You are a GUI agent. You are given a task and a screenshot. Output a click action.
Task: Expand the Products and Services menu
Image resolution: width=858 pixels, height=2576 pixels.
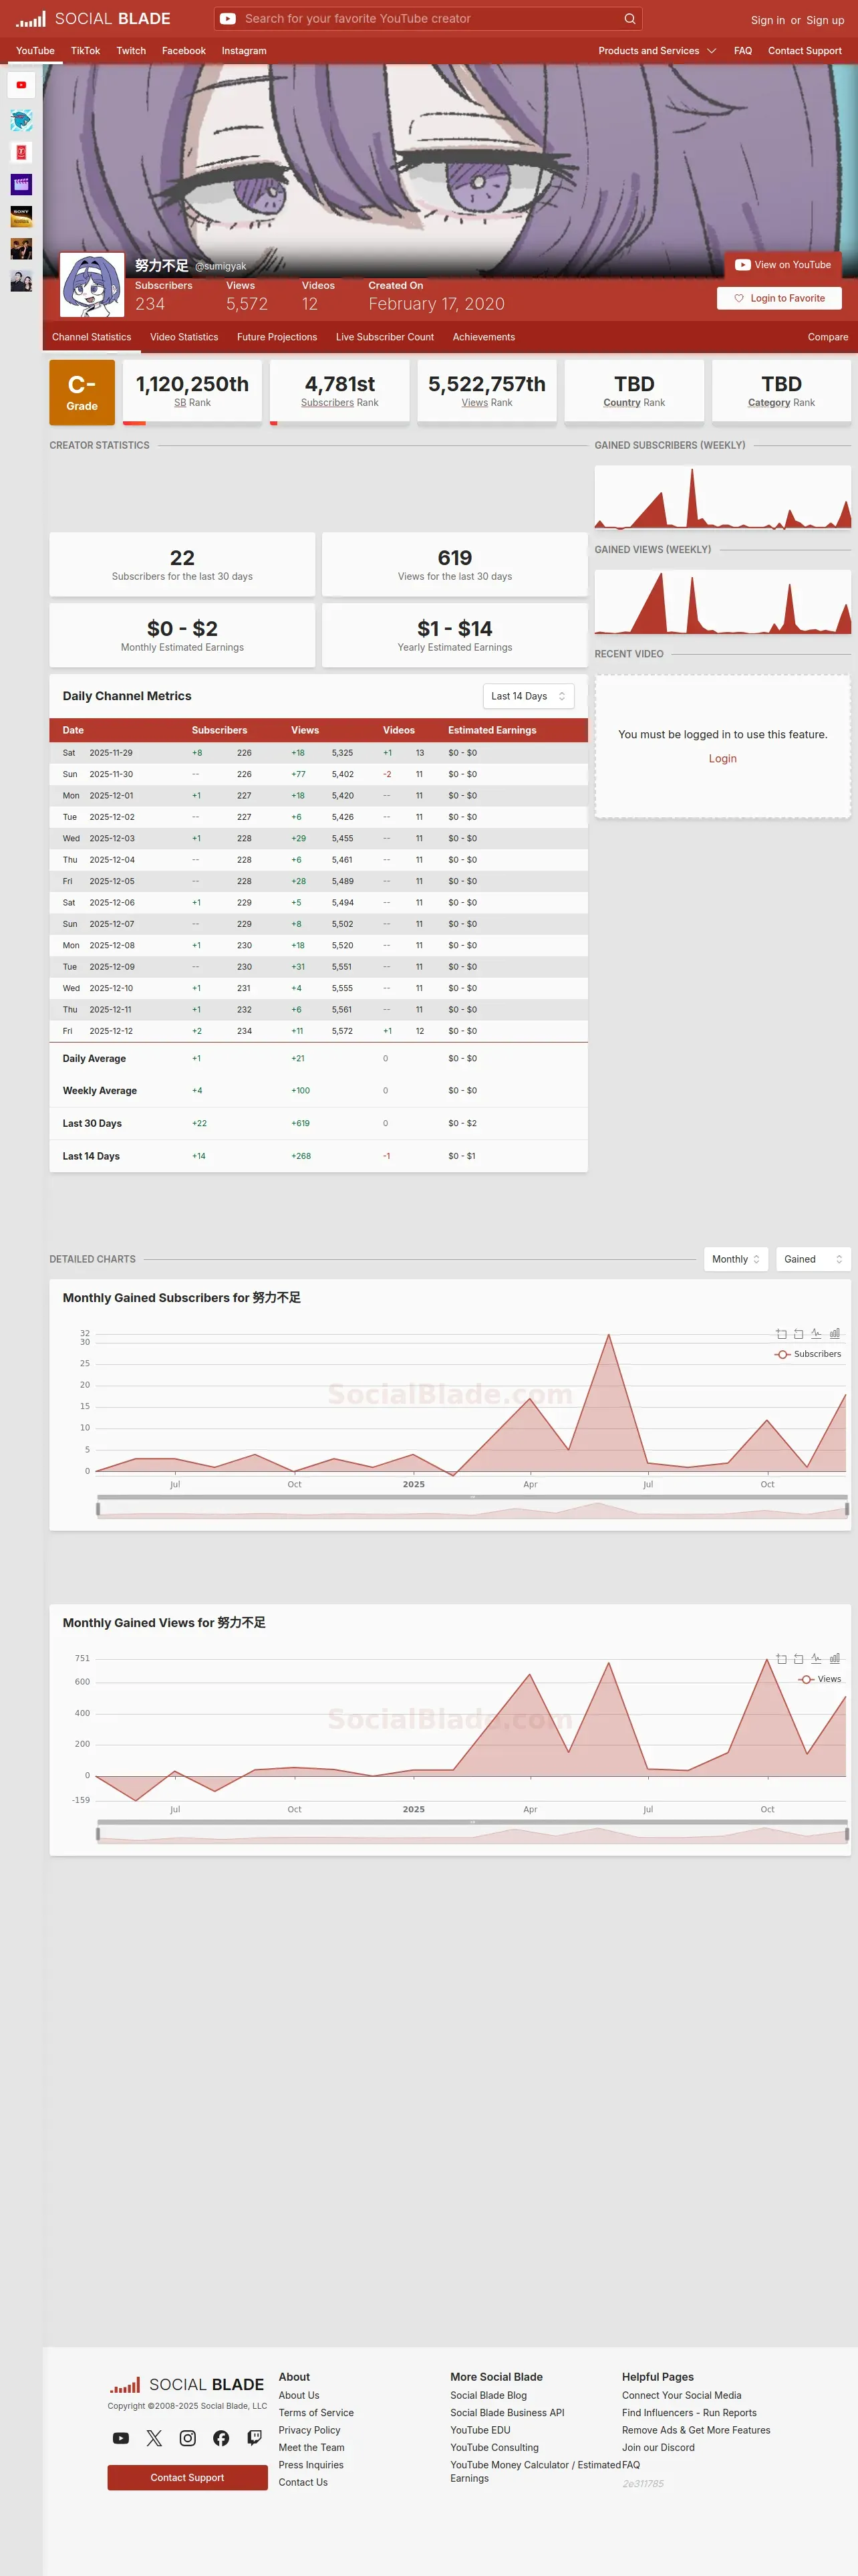point(658,51)
